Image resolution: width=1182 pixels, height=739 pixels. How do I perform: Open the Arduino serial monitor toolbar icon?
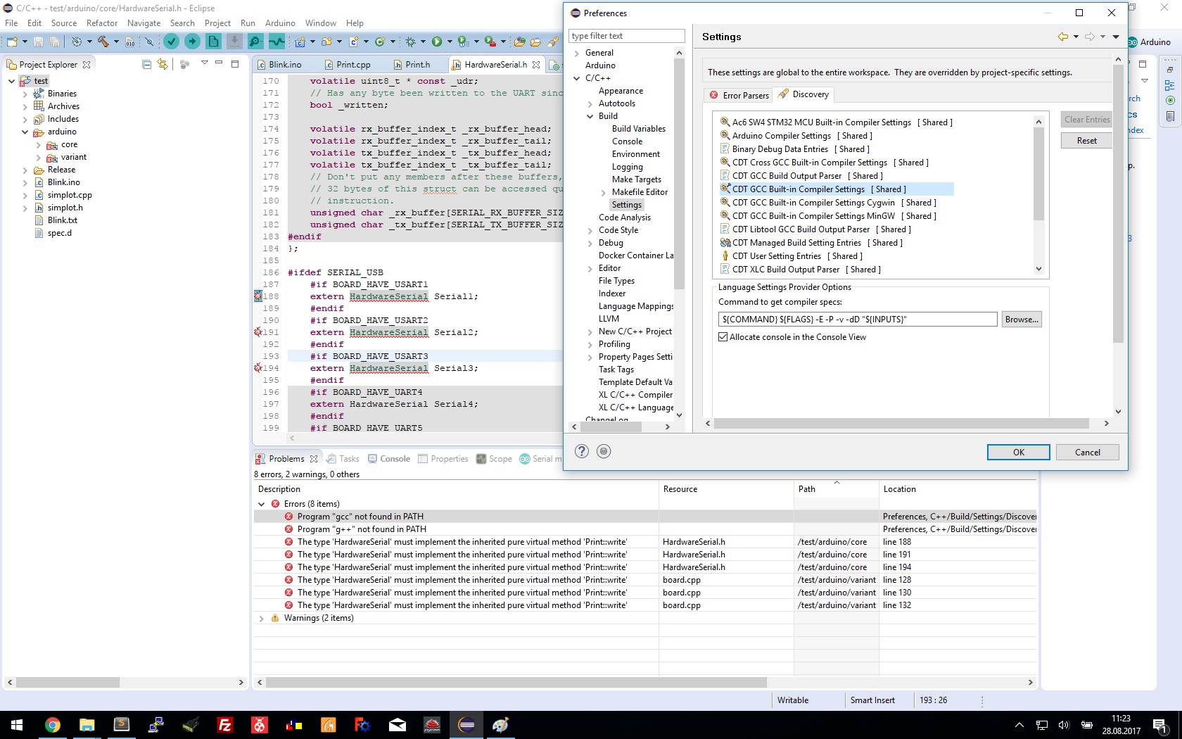(255, 42)
